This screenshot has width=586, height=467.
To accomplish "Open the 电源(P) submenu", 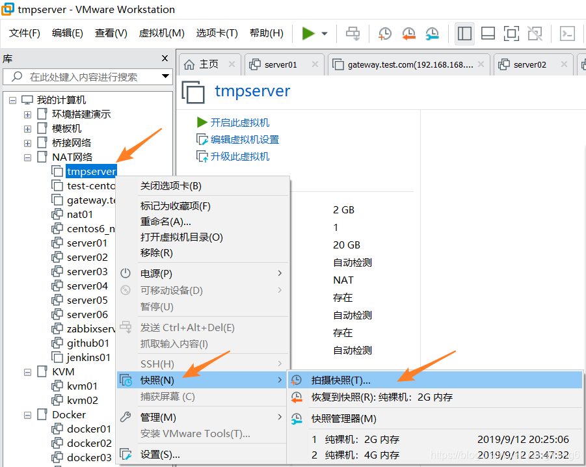I will tap(202, 273).
